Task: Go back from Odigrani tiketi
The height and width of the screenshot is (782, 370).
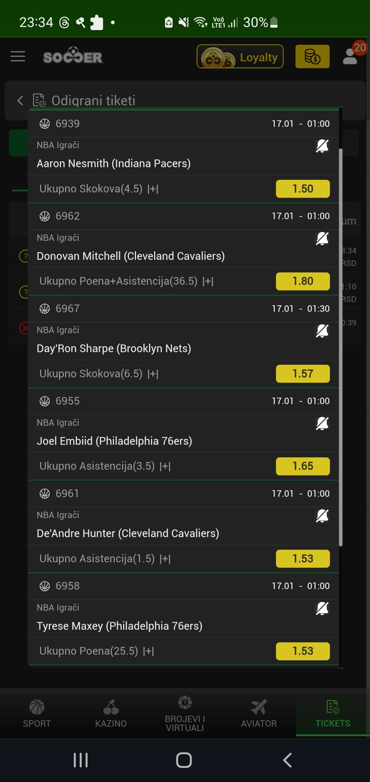Action: coord(20,101)
